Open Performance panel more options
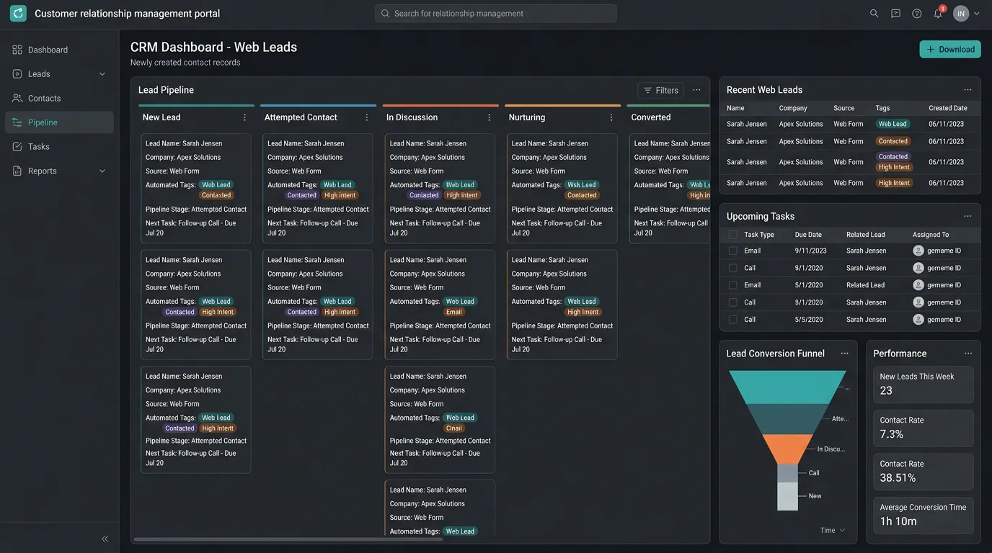 pos(968,354)
